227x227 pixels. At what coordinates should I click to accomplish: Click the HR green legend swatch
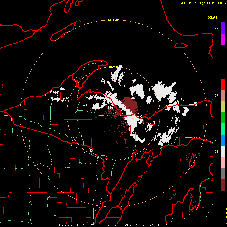coord(223,118)
